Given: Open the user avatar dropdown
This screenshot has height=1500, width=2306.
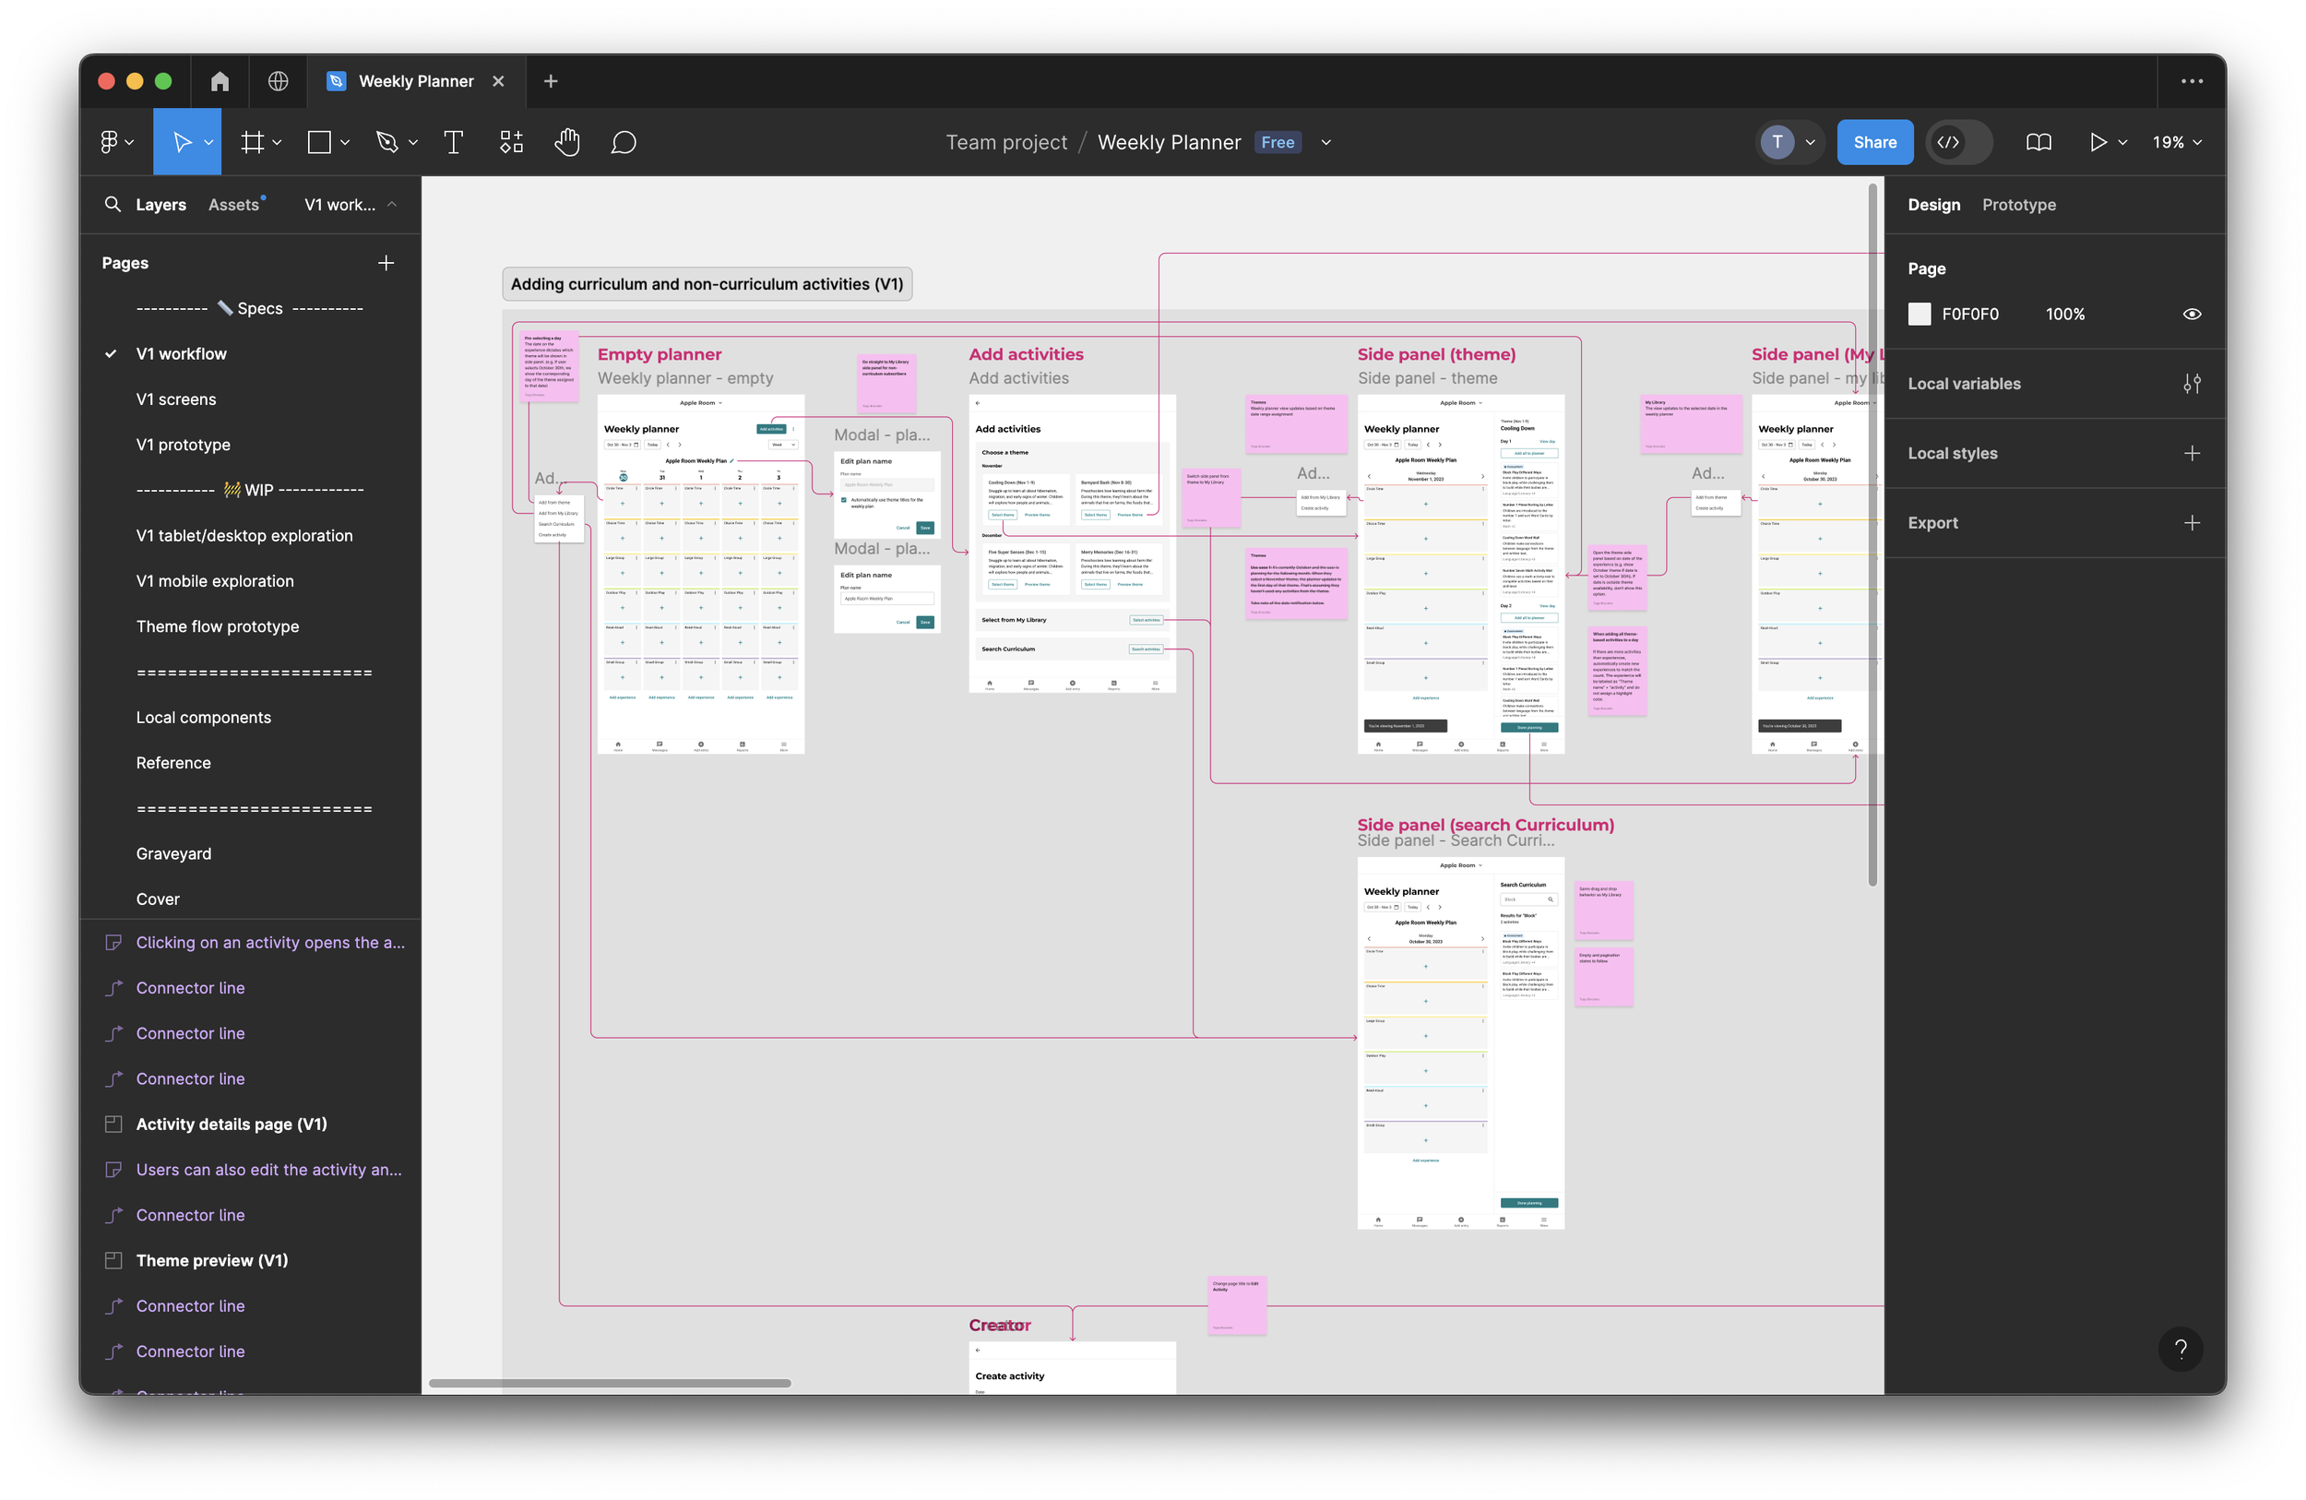Looking at the screenshot, I should coord(1810,142).
